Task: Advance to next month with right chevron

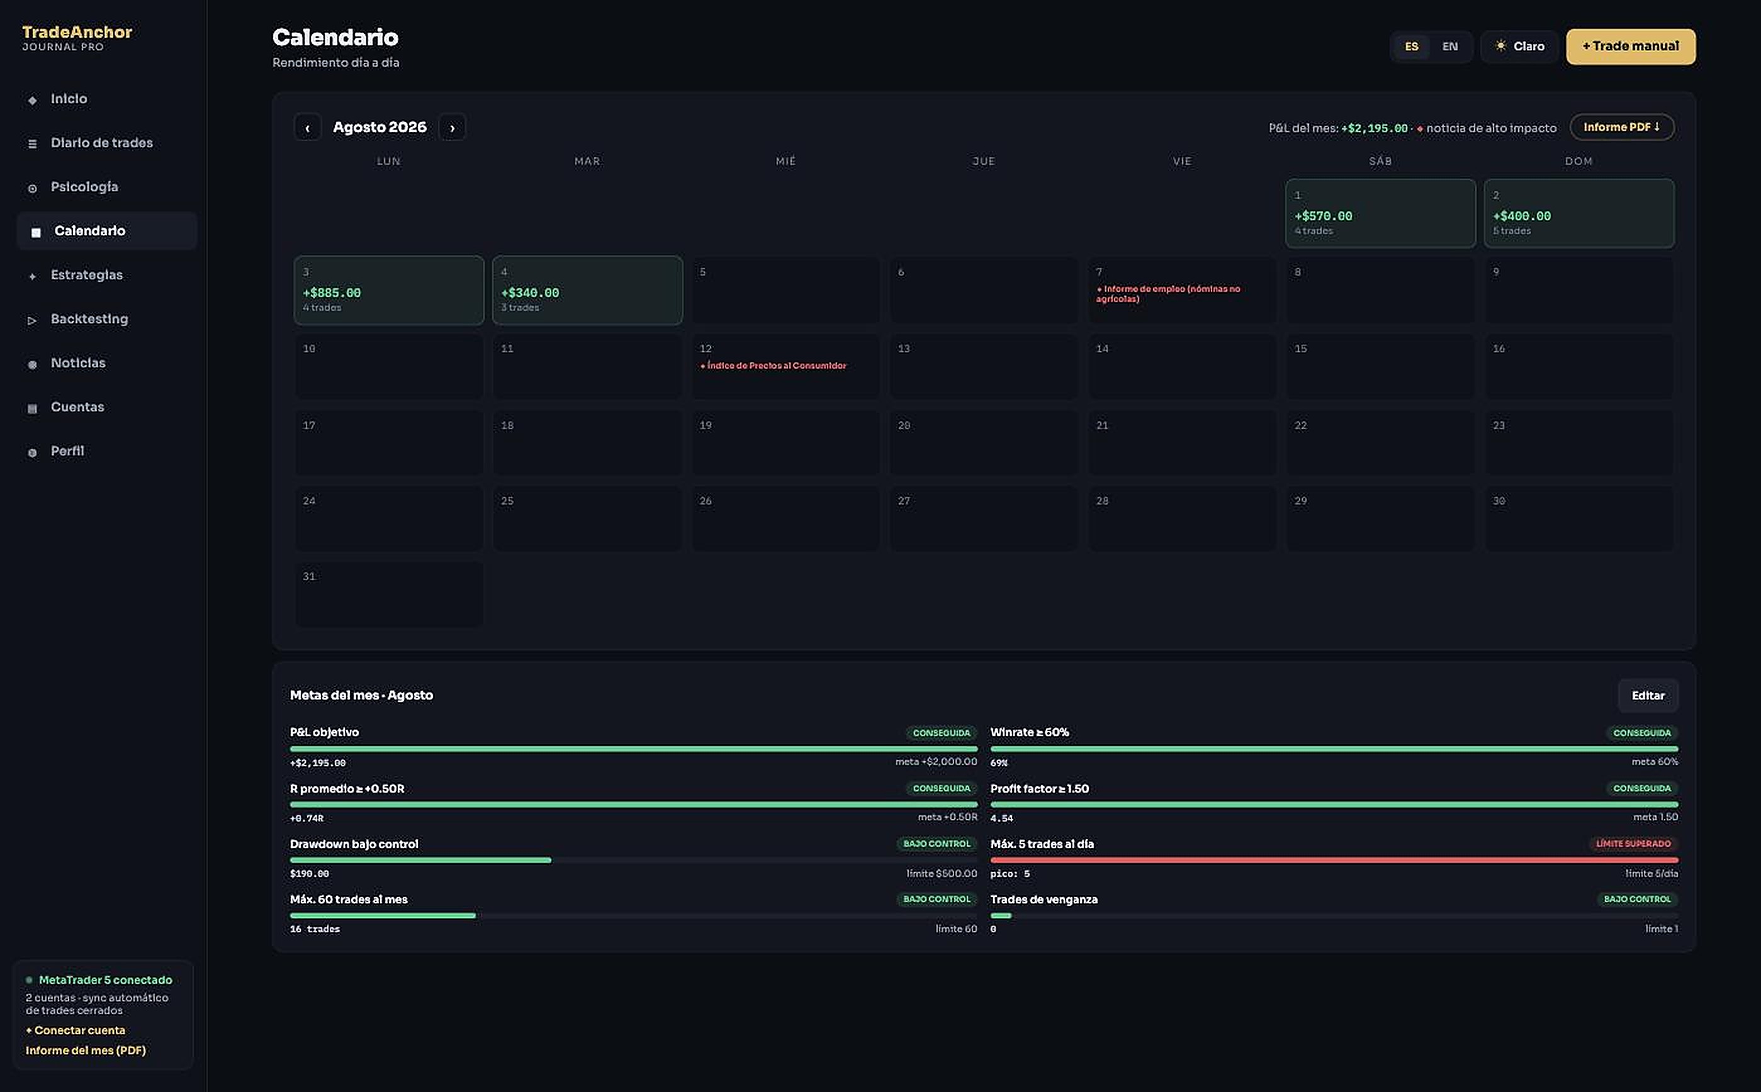Action: [453, 128]
